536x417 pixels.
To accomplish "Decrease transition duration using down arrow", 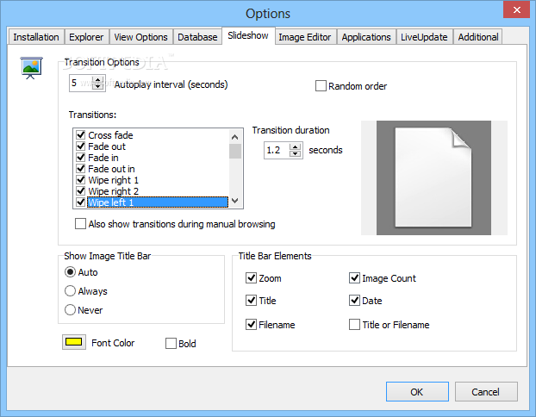I will coord(296,154).
